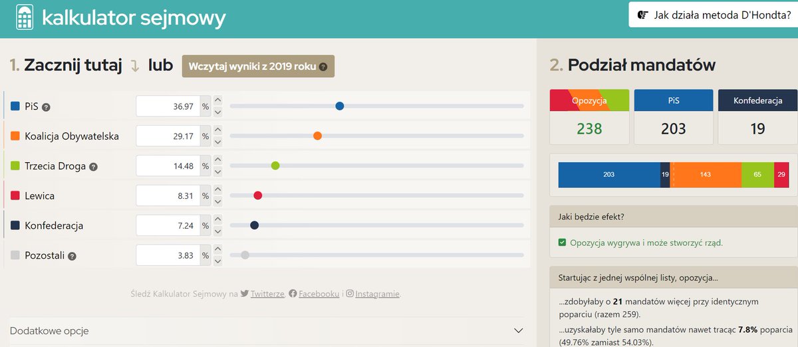Click the Konfederacja slider navy handle
This screenshot has height=347, width=798.
tap(254, 225)
